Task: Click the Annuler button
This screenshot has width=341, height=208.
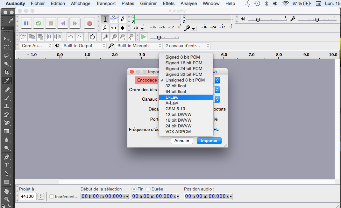Action: pos(182,140)
